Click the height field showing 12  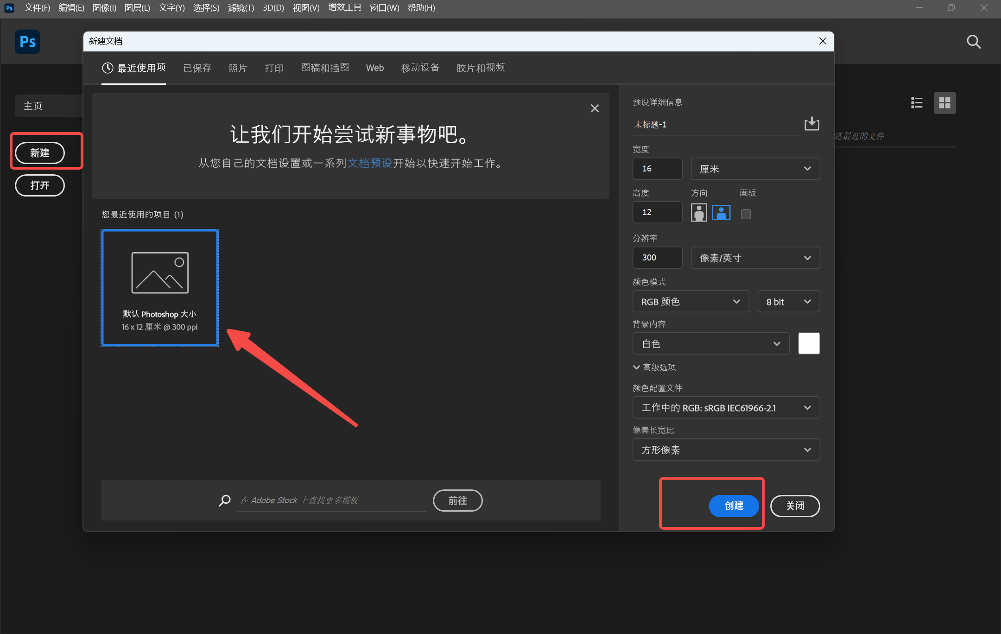pyautogui.click(x=658, y=212)
